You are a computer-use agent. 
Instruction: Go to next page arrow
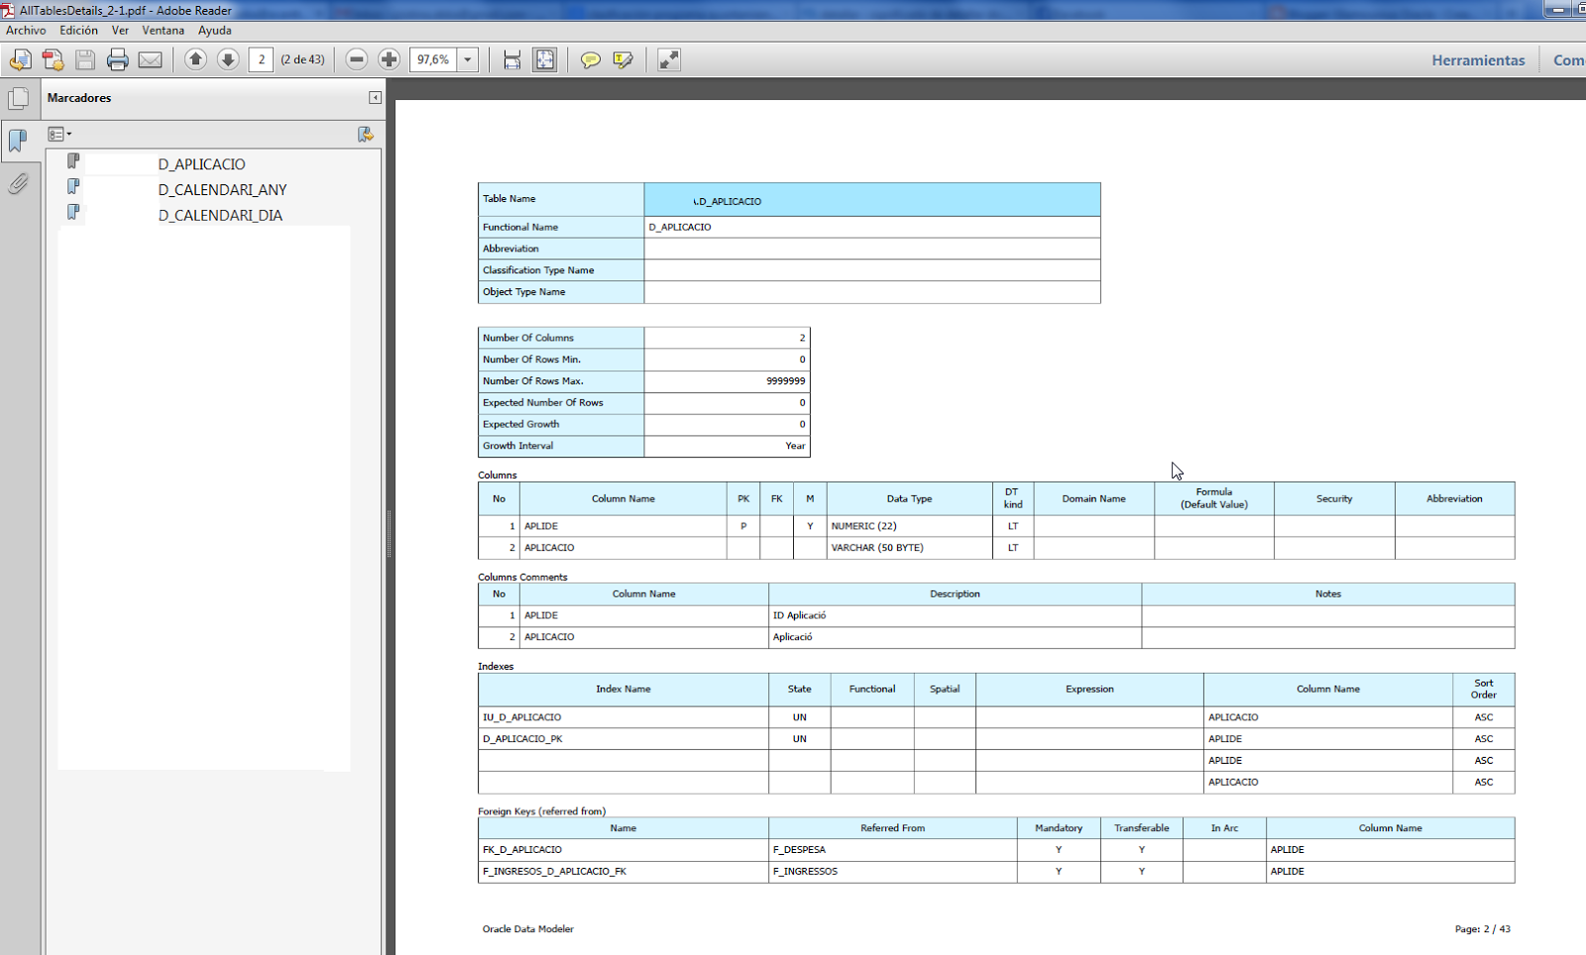[228, 60]
